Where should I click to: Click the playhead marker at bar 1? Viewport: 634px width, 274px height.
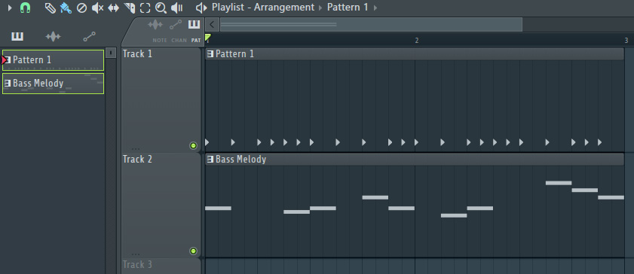click(208, 38)
